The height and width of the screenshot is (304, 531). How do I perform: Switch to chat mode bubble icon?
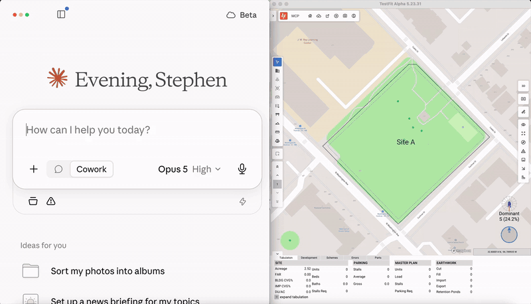pyautogui.click(x=58, y=169)
